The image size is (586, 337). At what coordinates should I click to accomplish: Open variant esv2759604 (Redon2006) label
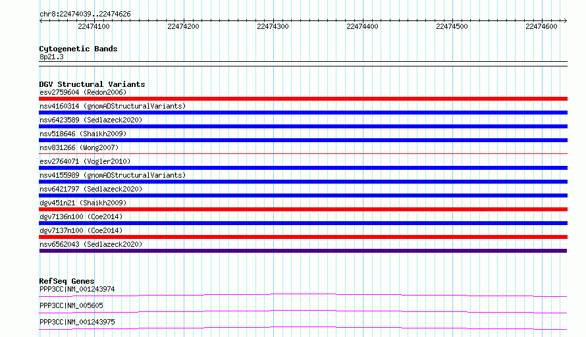point(83,92)
